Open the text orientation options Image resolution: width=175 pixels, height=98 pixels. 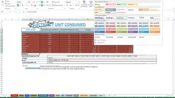48,2
